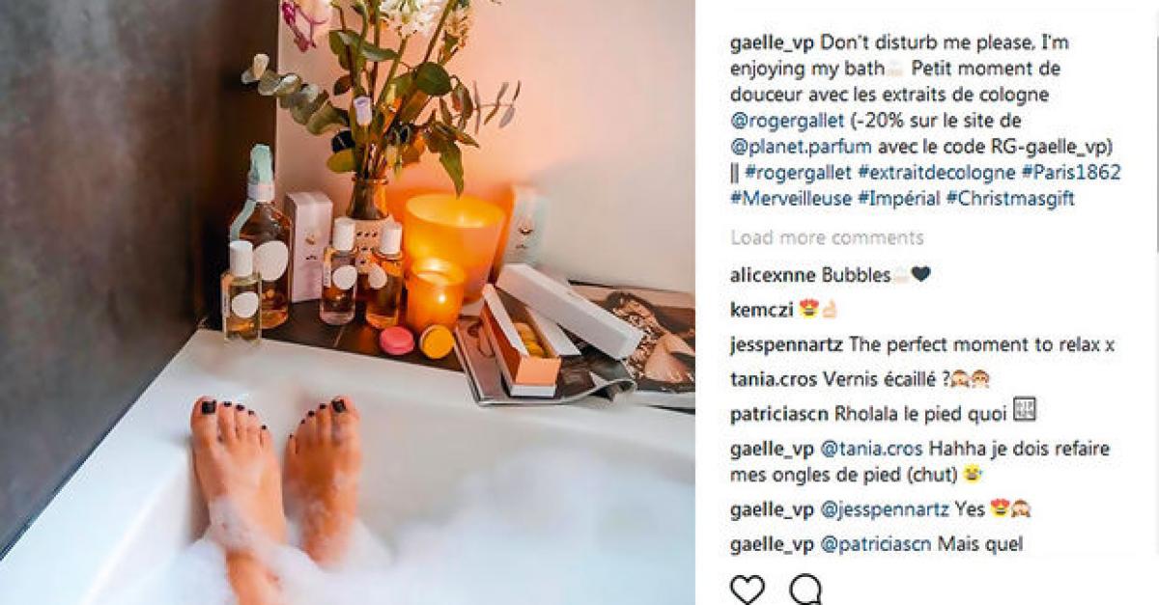Image resolution: width=1159 pixels, height=605 pixels.
Task: Click the #extraitdecologne hashtag
Action: pyautogui.click(x=937, y=173)
